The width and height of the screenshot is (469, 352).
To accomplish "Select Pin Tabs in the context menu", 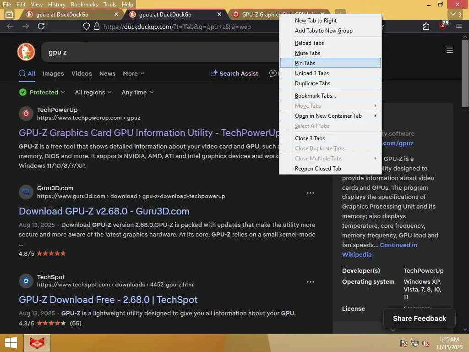I will click(331, 63).
